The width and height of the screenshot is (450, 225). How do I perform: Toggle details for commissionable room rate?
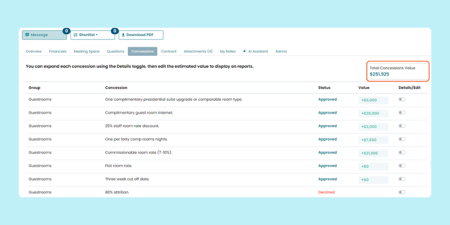[x=402, y=153]
